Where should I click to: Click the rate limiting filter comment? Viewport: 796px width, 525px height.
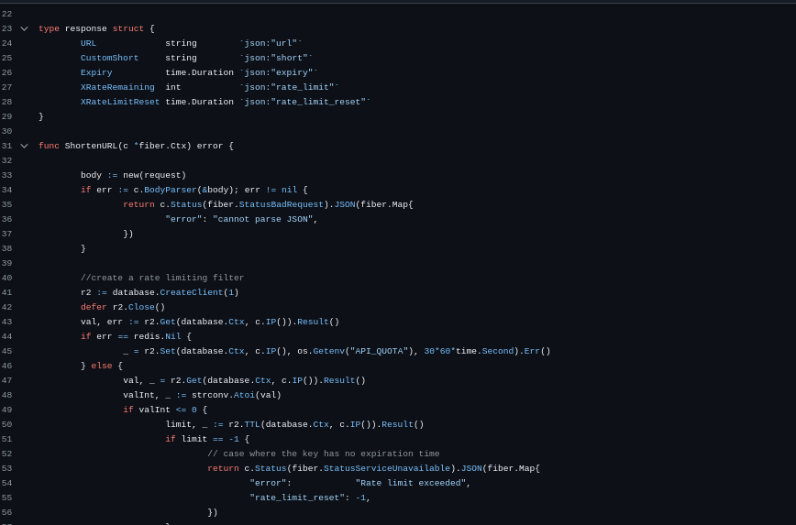pos(162,278)
